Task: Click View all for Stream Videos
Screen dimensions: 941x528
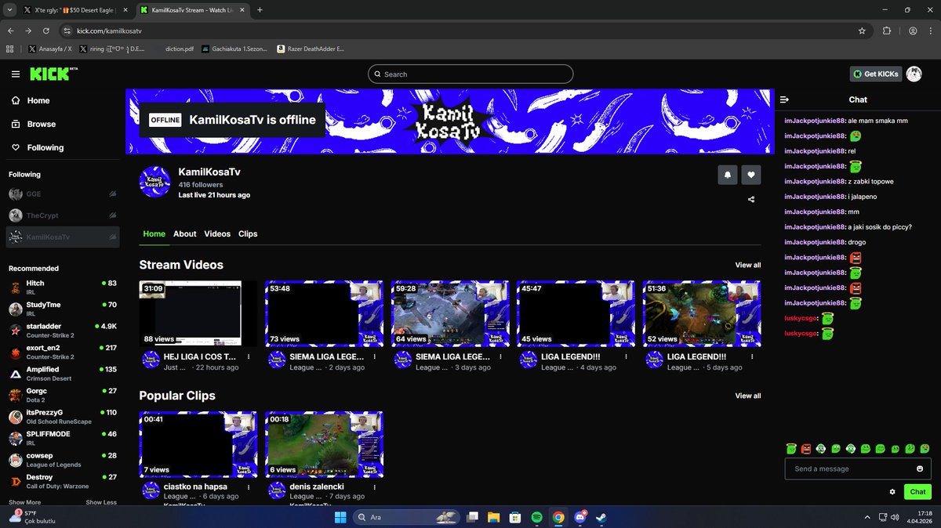Action: (x=748, y=265)
